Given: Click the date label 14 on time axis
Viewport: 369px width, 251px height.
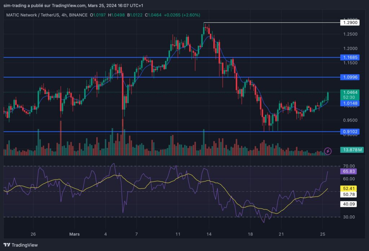Looking at the screenshot, I should 209,234.
